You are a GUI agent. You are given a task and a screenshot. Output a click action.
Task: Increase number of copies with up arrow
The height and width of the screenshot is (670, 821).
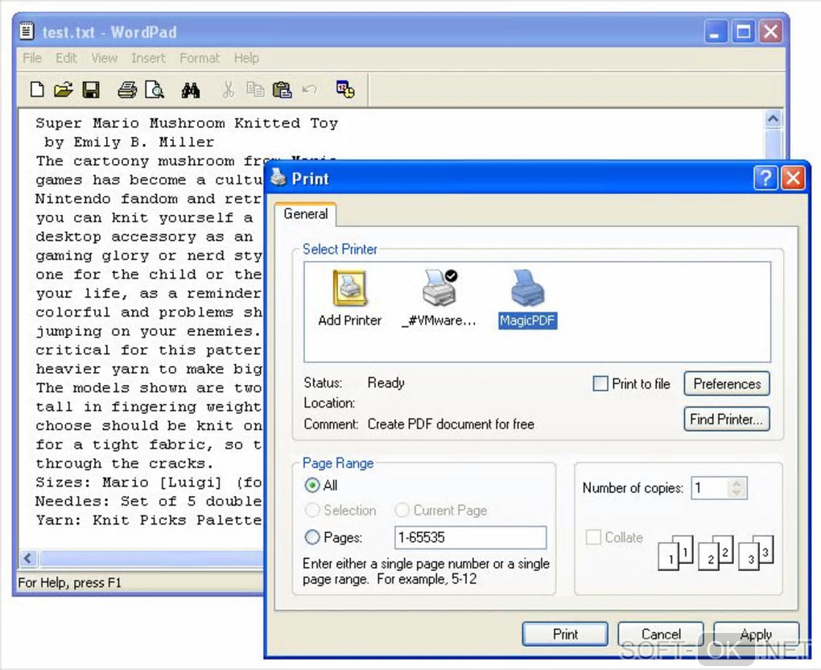[x=736, y=483]
